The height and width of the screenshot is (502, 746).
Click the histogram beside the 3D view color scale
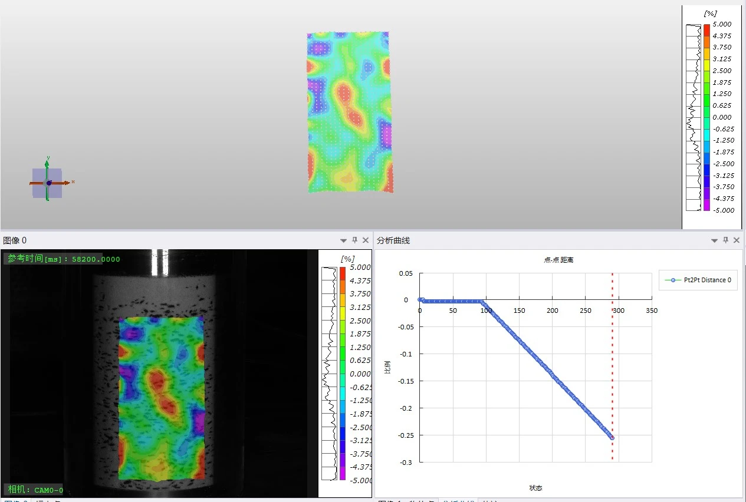coord(694,117)
